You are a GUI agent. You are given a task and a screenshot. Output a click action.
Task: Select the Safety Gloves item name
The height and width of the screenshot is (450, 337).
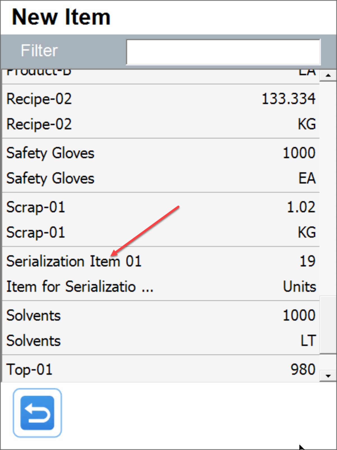pyautogui.click(x=50, y=153)
